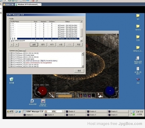Click the profile list scrollbar thumb

[x=81, y=33]
